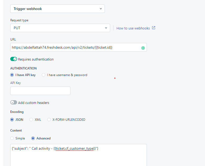Click the chevron arrow of Trigger webhook dropdown
This screenshot has width=205, height=166.
(x=101, y=9)
